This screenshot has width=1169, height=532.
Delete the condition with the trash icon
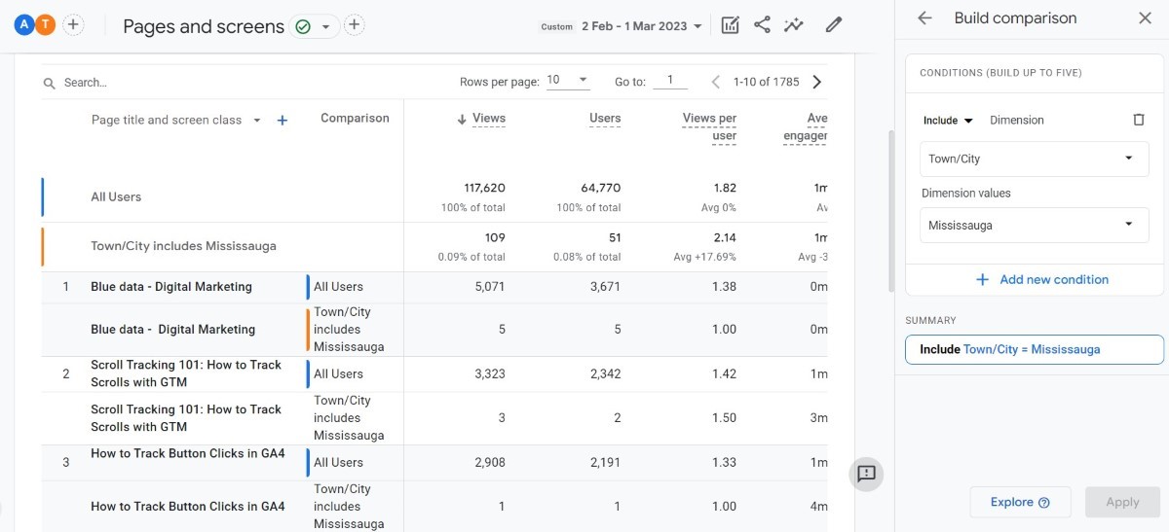click(x=1138, y=120)
